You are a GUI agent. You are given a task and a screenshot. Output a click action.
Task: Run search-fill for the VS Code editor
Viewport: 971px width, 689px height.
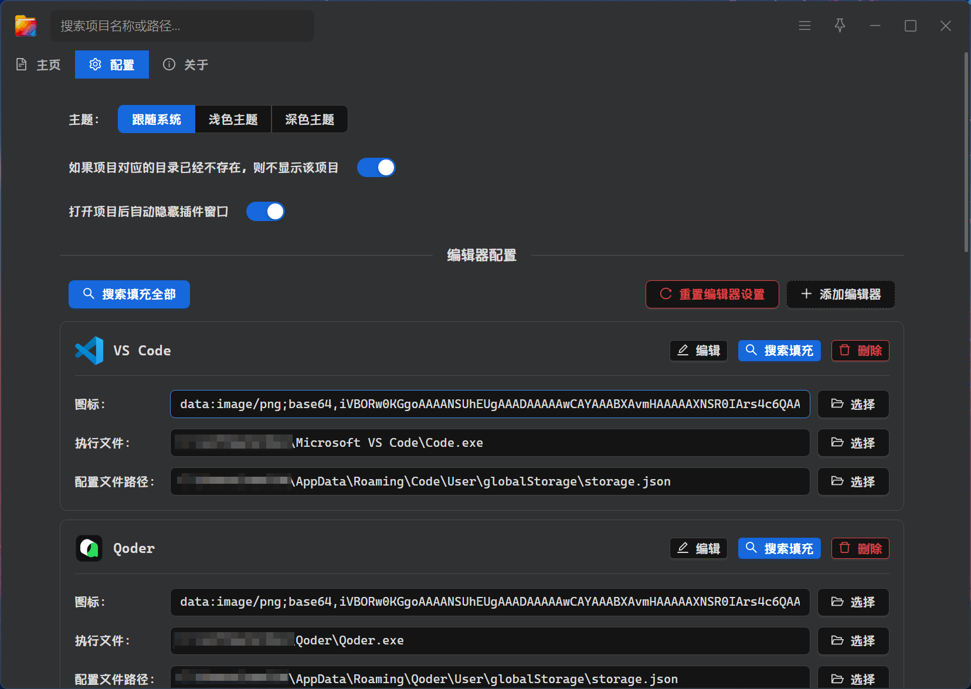pyautogui.click(x=779, y=351)
